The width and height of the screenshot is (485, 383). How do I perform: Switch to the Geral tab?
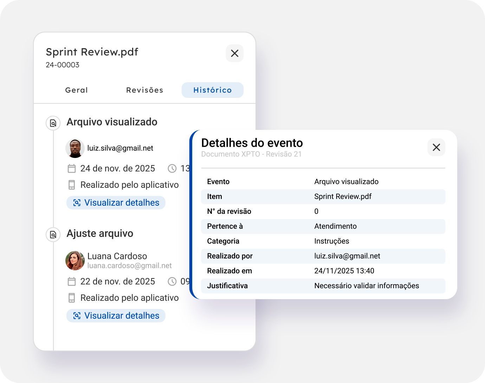(x=76, y=90)
